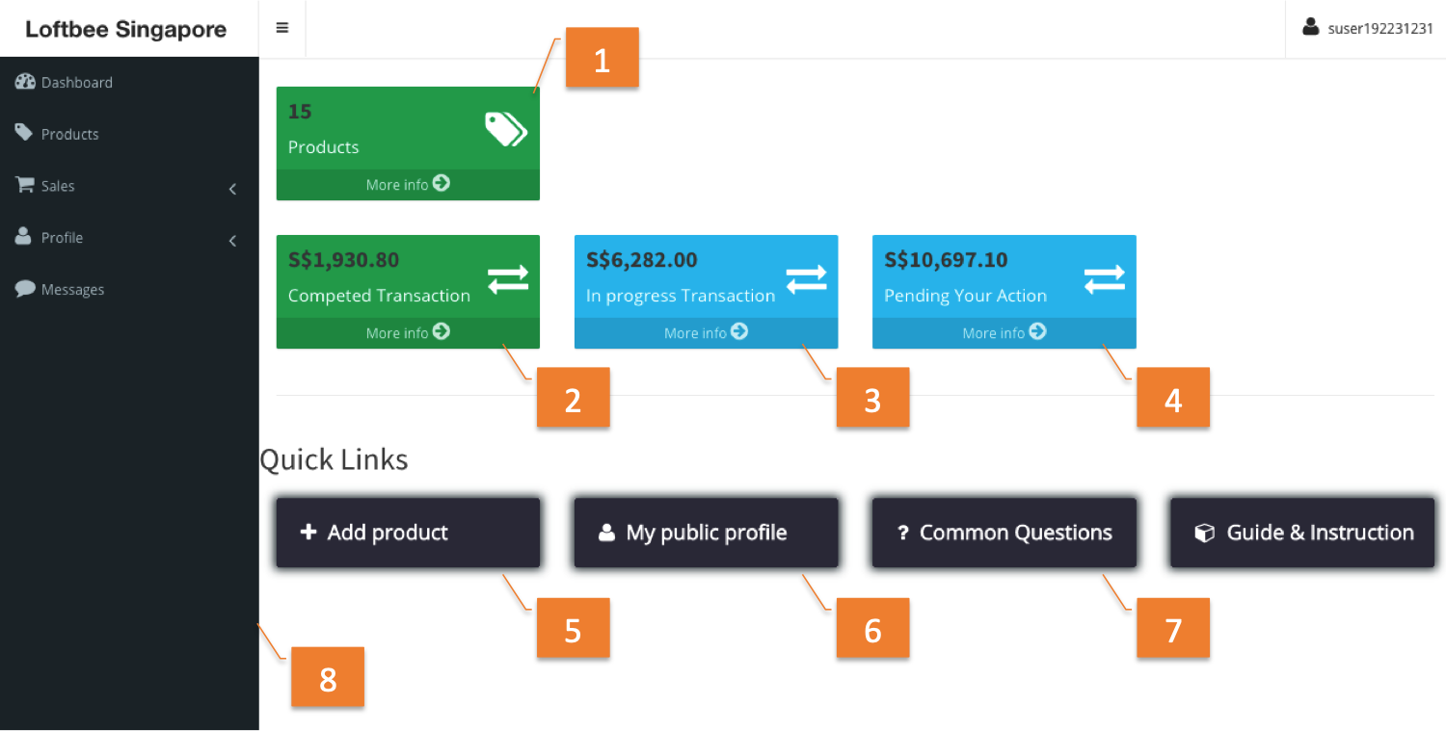The width and height of the screenshot is (1446, 731).
Task: Click the Dashboard gauge icon in sidebar
Action: pyautogui.click(x=25, y=82)
